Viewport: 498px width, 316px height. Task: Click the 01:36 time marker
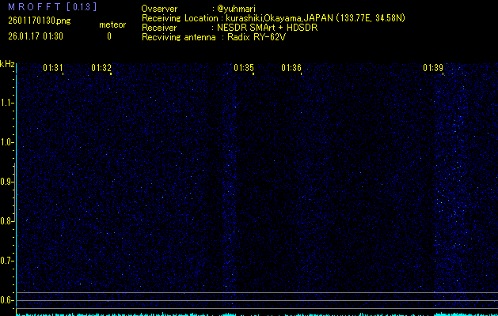point(291,68)
